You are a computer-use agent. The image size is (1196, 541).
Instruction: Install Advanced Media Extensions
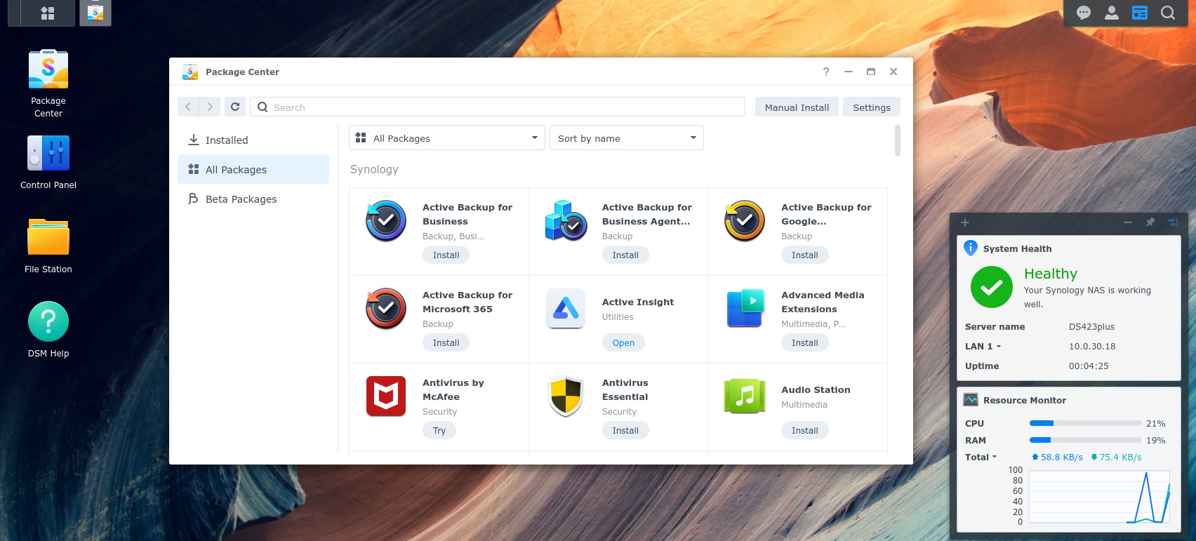[x=805, y=342]
